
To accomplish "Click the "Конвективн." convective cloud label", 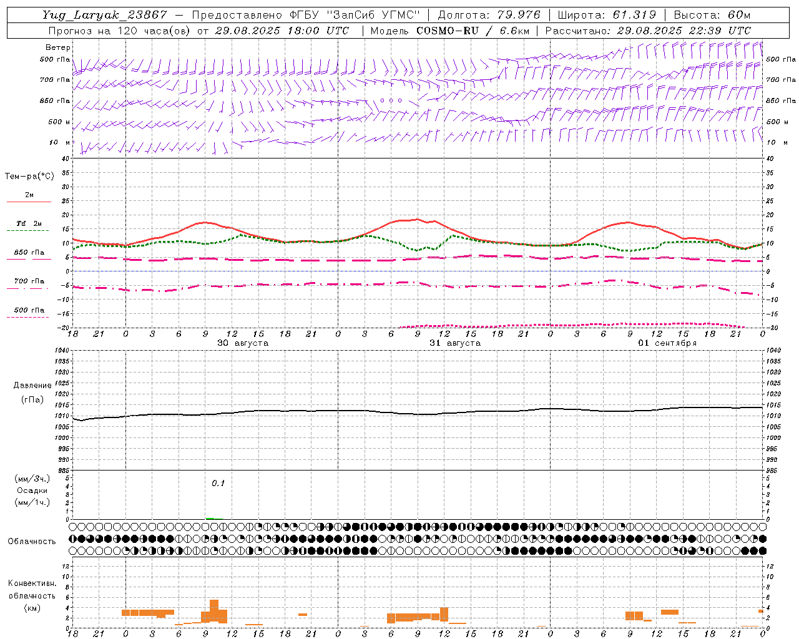I will (32, 583).
